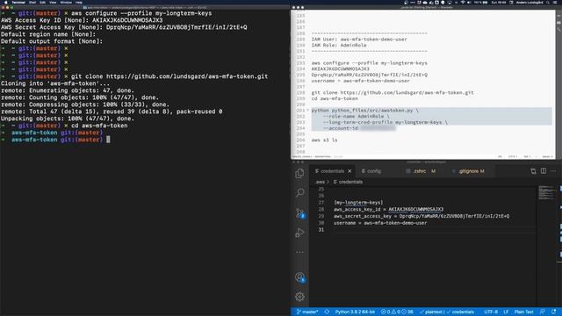Click the .aws breadcrumb folder

320,182
